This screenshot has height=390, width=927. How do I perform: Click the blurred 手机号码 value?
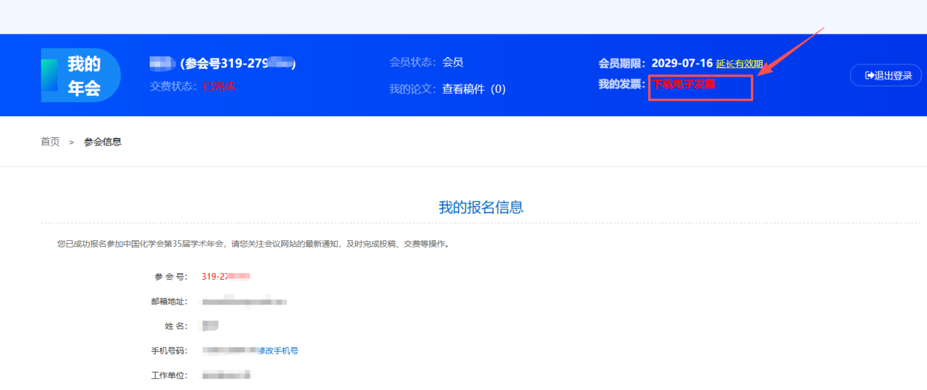click(x=229, y=351)
